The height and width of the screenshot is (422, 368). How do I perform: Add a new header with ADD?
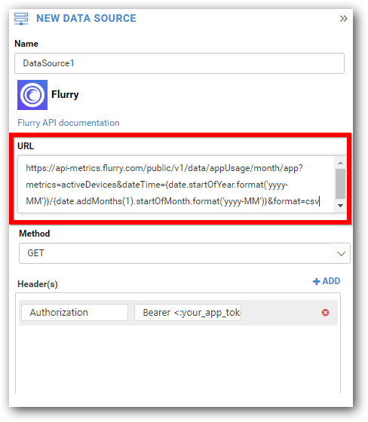[327, 281]
